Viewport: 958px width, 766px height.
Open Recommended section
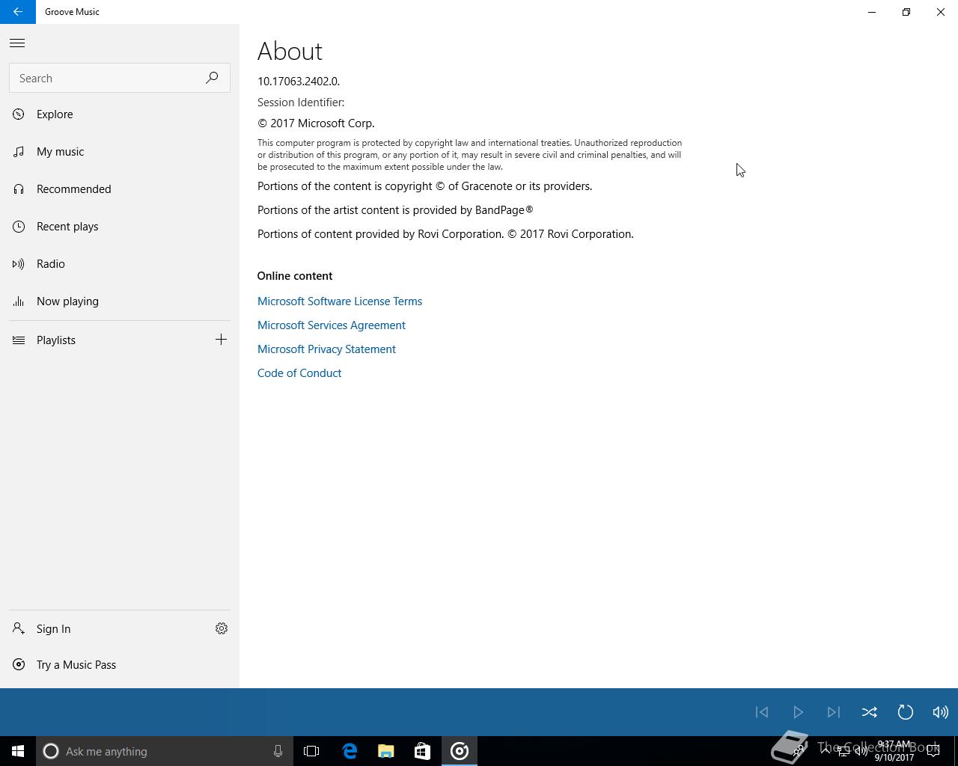tap(120, 189)
